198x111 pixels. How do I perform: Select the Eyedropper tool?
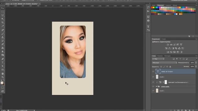tap(3, 26)
